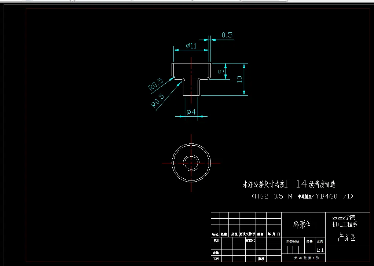Click the 年 月 日 date cell
Viewport: 374px width, 266px height.
[x=274, y=234]
